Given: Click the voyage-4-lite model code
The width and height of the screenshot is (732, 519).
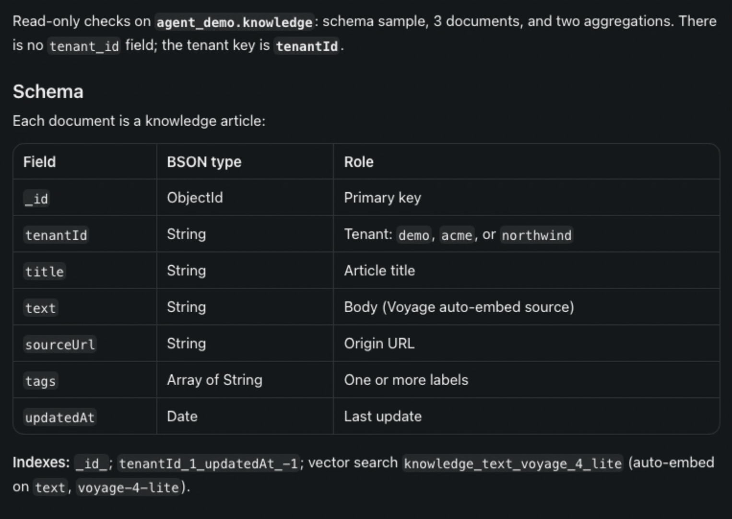Looking at the screenshot, I should (x=128, y=487).
